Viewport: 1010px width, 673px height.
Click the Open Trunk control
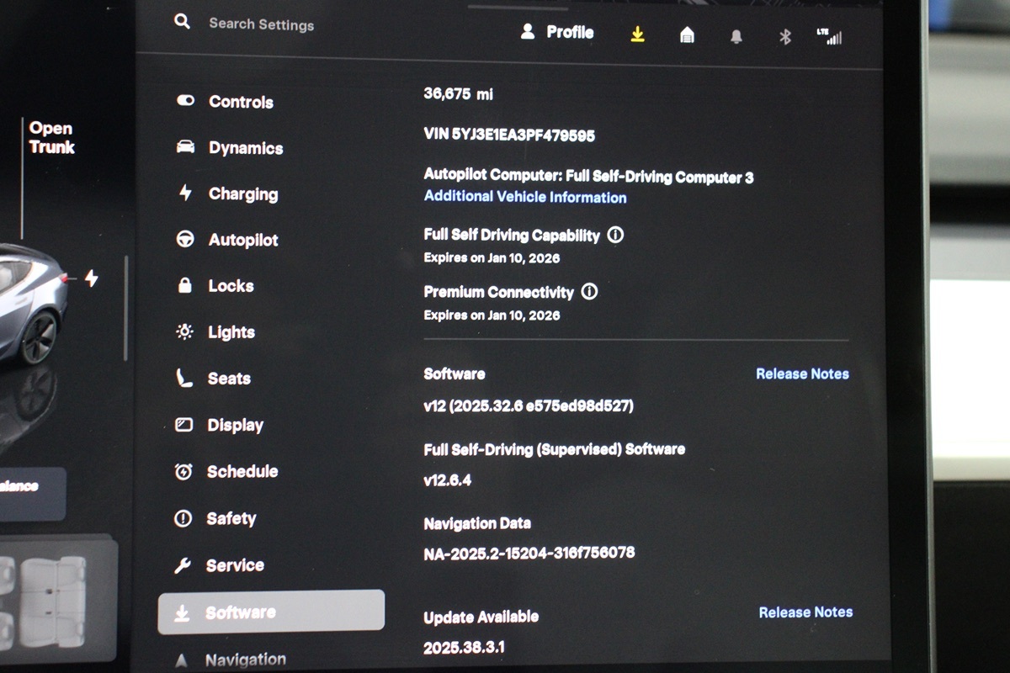pyautogui.click(x=50, y=138)
